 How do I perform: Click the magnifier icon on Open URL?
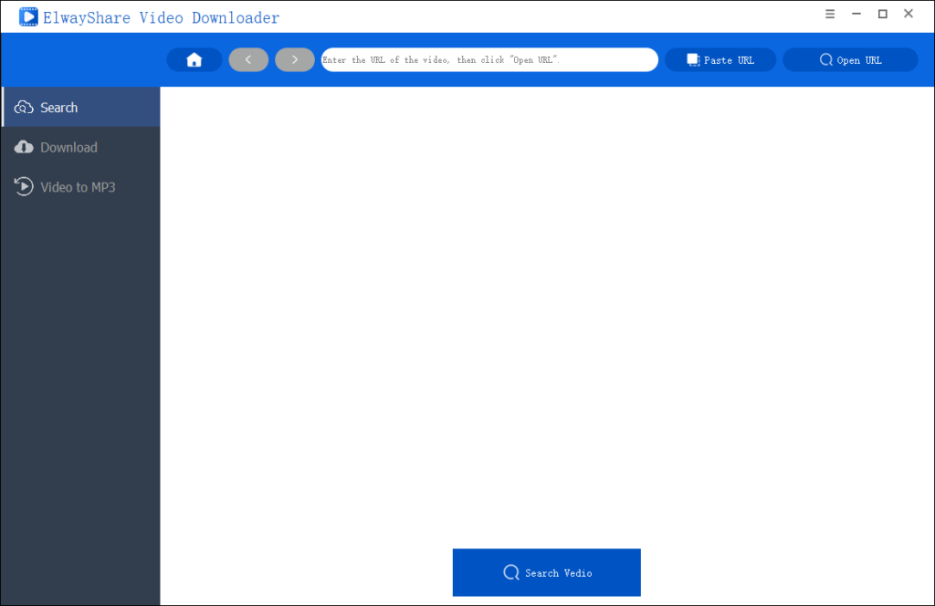(826, 60)
